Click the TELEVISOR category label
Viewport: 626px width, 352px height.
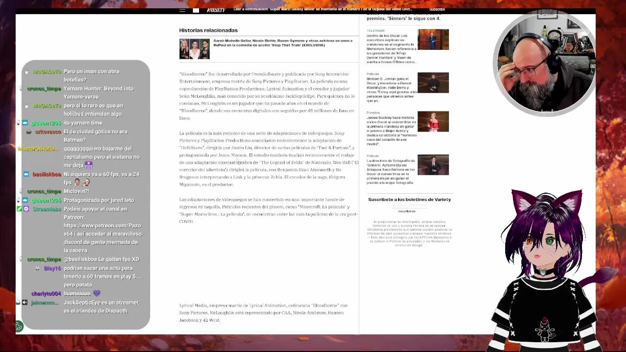[x=376, y=31]
